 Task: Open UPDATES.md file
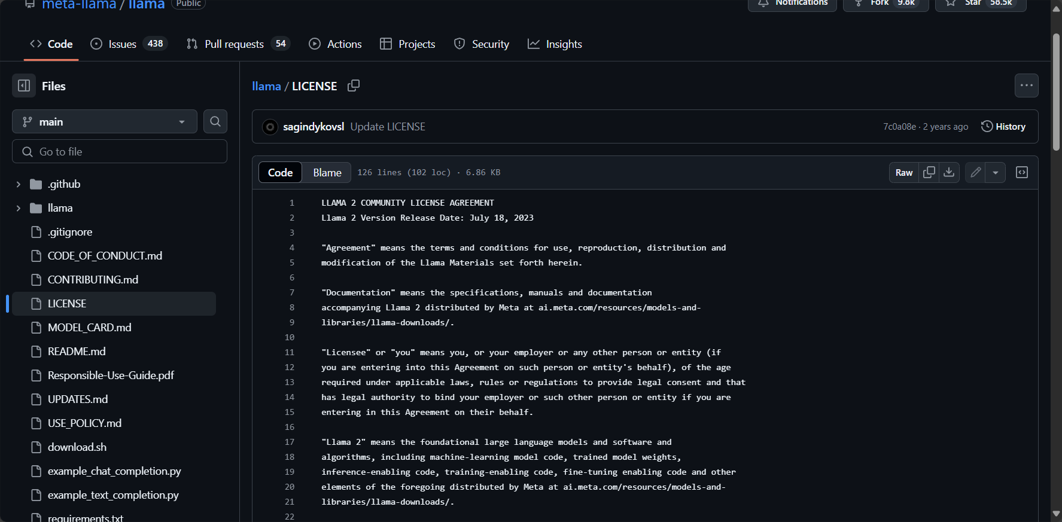click(x=78, y=399)
